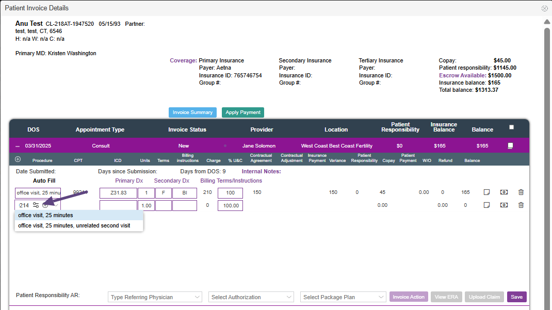Click the Primary Dx field showing Z31.83

click(118, 193)
